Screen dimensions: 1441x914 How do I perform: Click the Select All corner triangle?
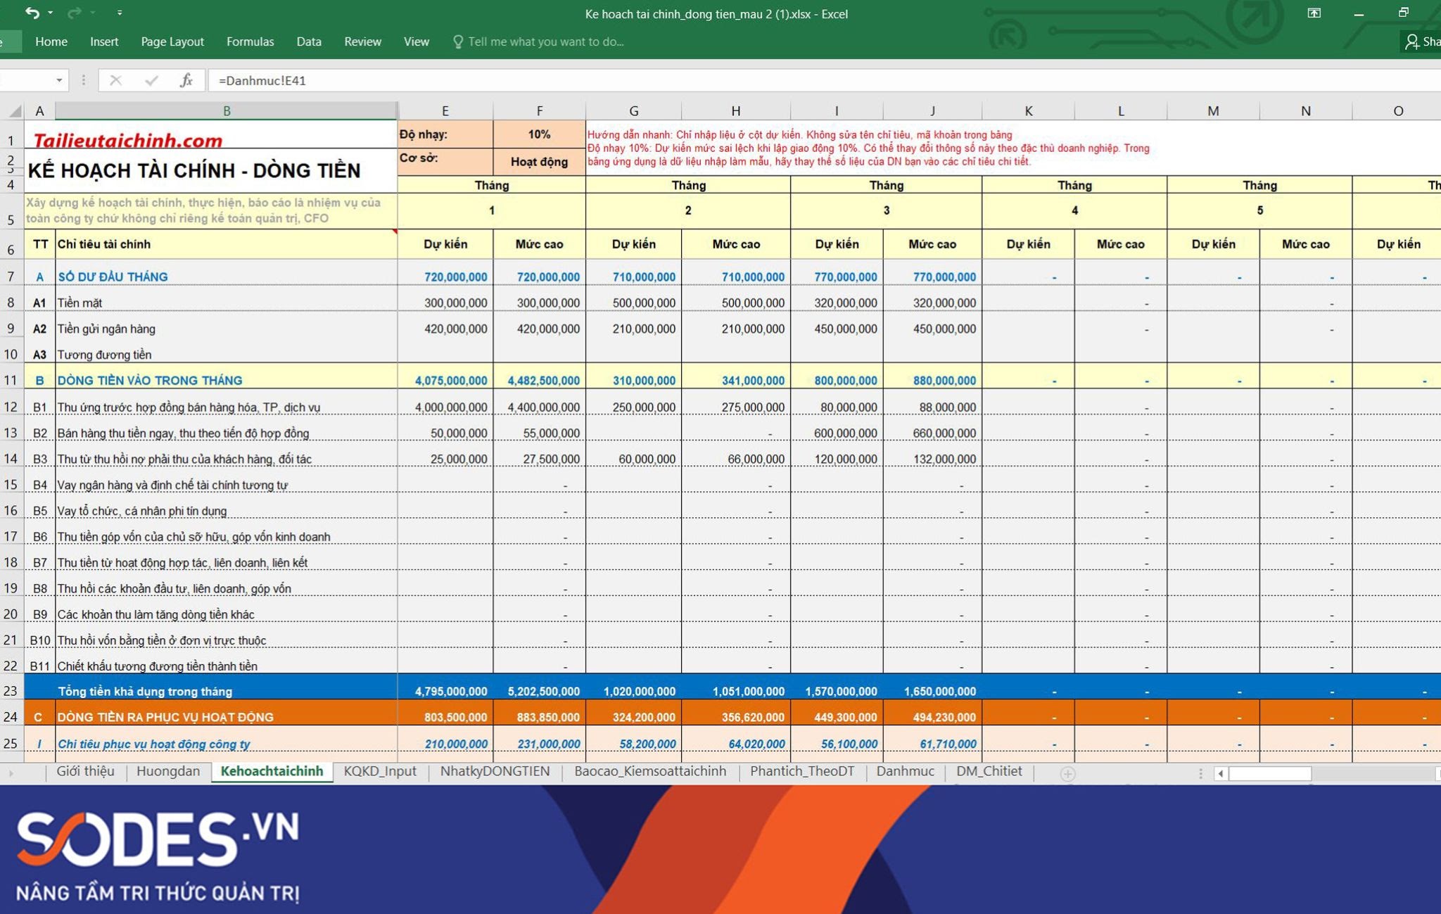(x=14, y=110)
